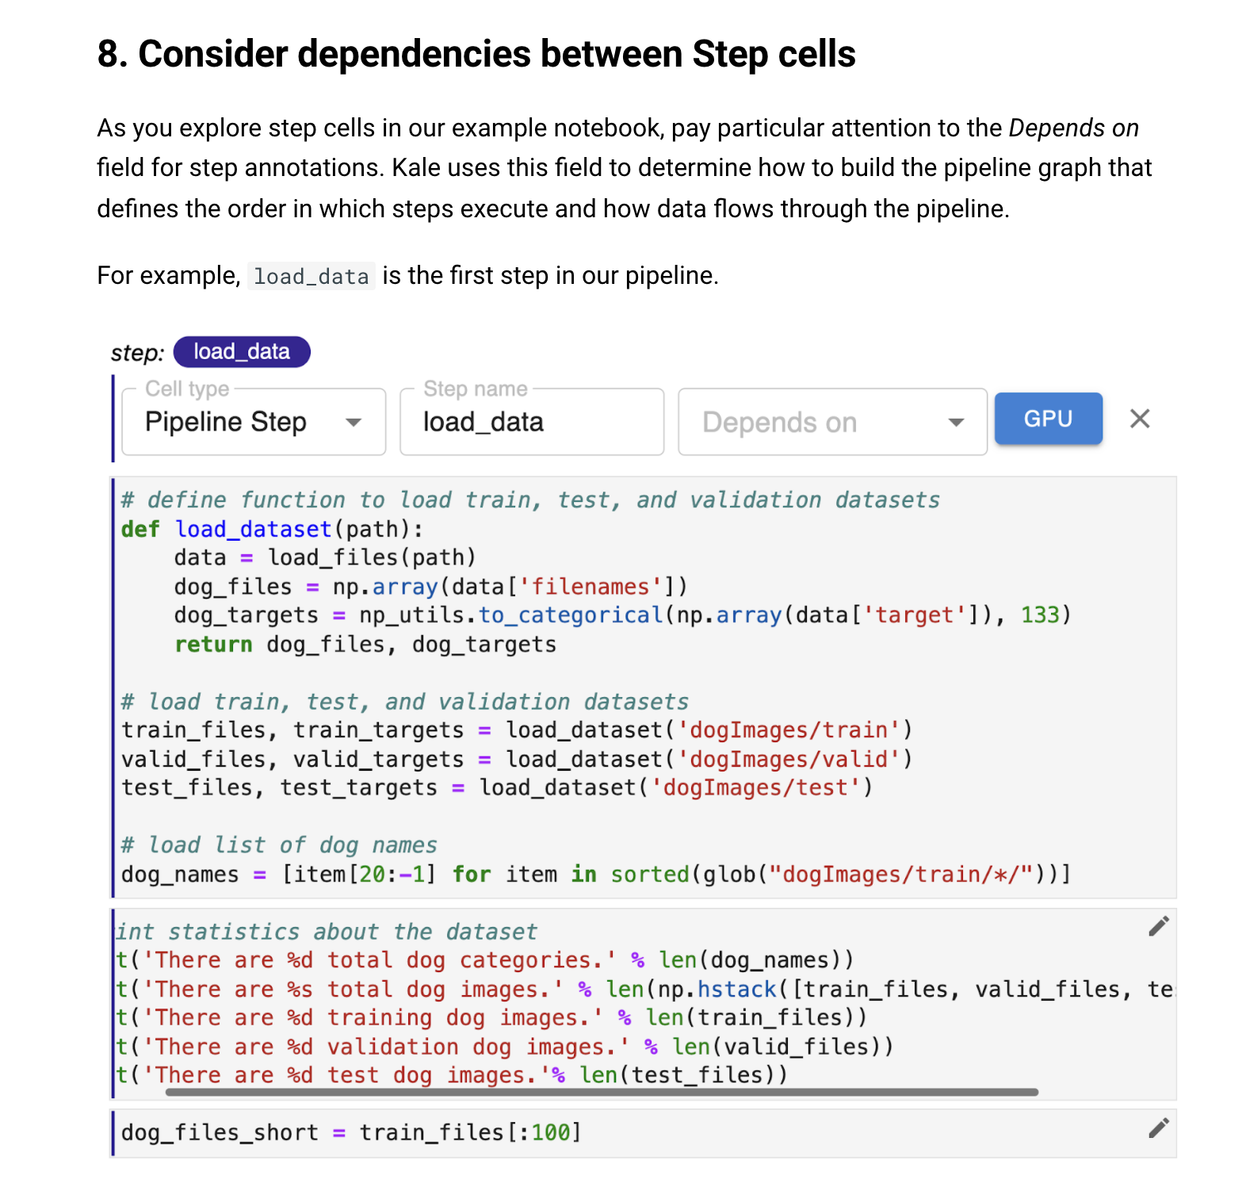Click the Depends on placeholder text
This screenshot has height=1191, width=1246.
click(x=779, y=423)
